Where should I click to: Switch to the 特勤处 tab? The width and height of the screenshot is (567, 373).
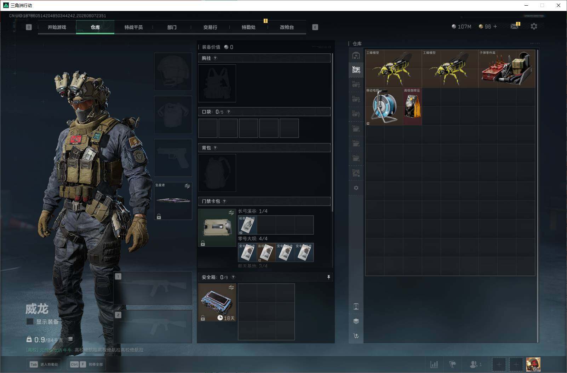click(248, 27)
